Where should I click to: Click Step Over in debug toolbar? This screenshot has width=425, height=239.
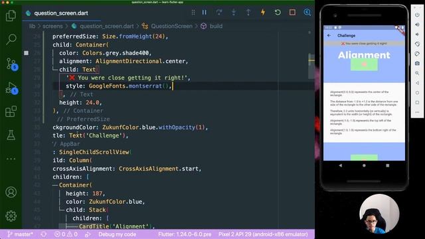pyautogui.click(x=219, y=13)
